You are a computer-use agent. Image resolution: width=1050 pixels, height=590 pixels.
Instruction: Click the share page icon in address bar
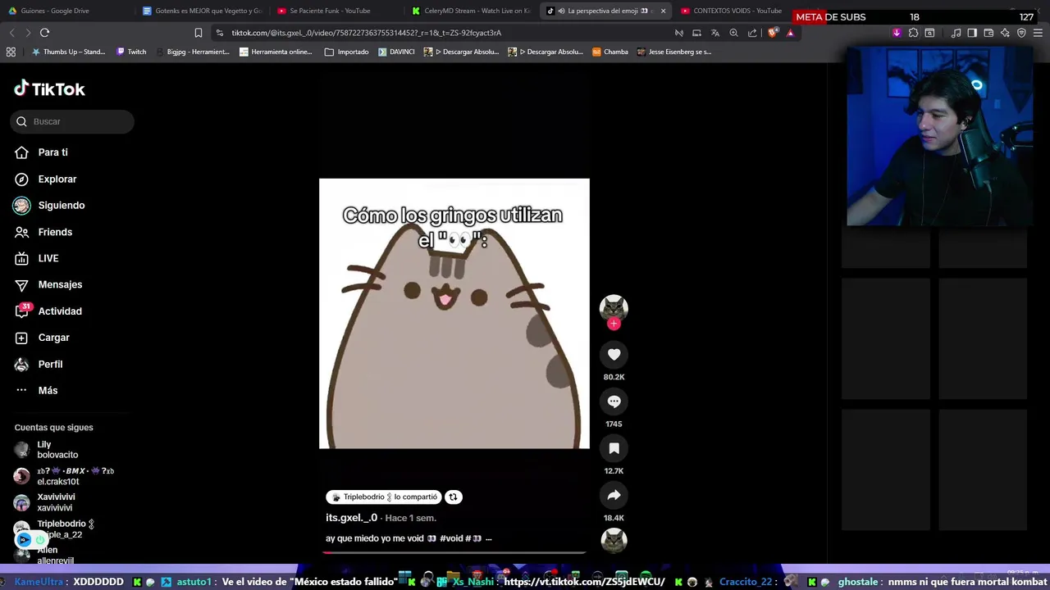[x=752, y=33]
